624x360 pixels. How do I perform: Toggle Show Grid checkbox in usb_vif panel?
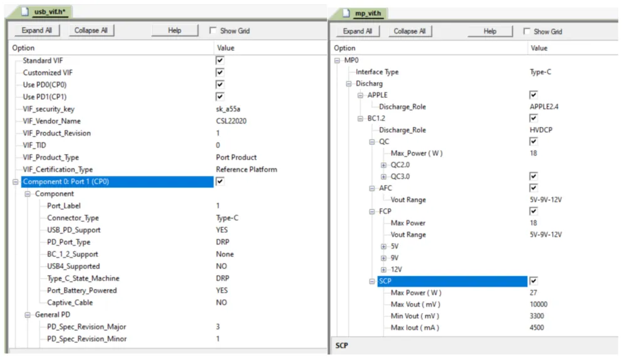pos(213,31)
